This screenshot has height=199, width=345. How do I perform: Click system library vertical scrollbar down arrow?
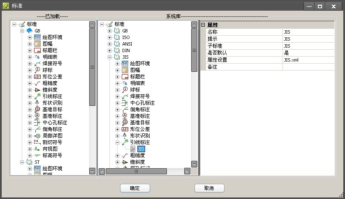point(194,164)
